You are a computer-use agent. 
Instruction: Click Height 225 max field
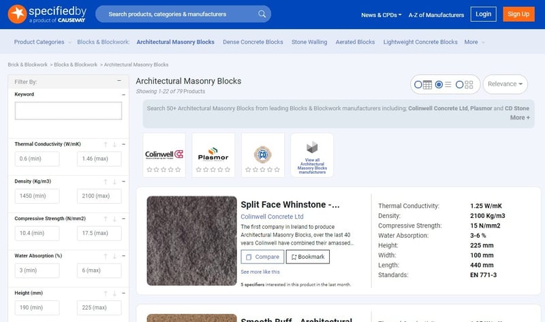click(x=99, y=308)
